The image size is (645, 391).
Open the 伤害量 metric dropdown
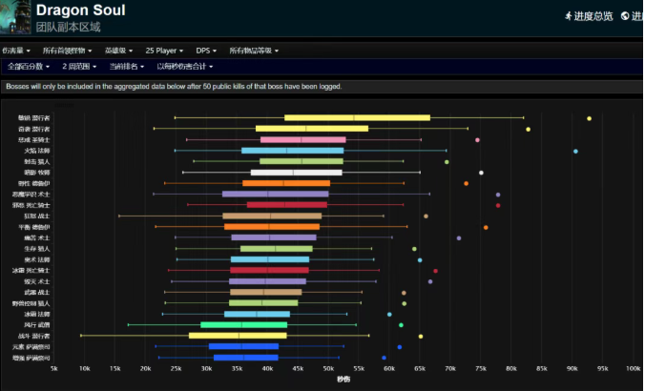(16, 50)
